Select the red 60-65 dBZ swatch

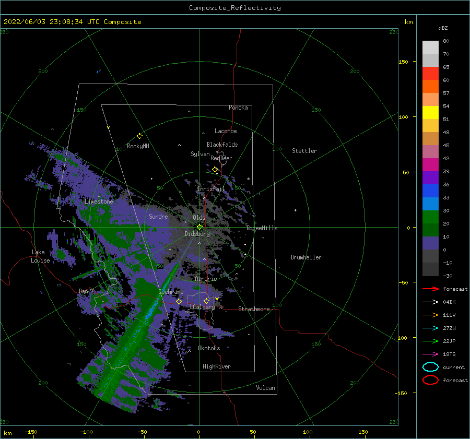430,74
